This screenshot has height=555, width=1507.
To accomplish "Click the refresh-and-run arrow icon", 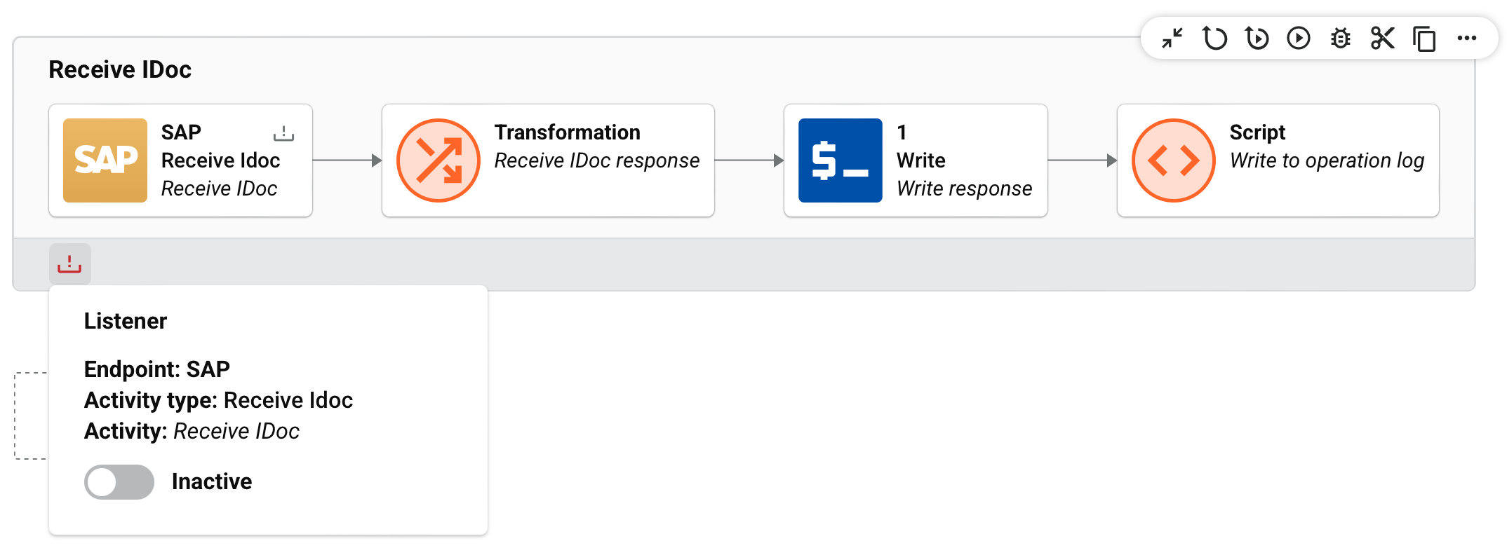I will tap(1257, 38).
